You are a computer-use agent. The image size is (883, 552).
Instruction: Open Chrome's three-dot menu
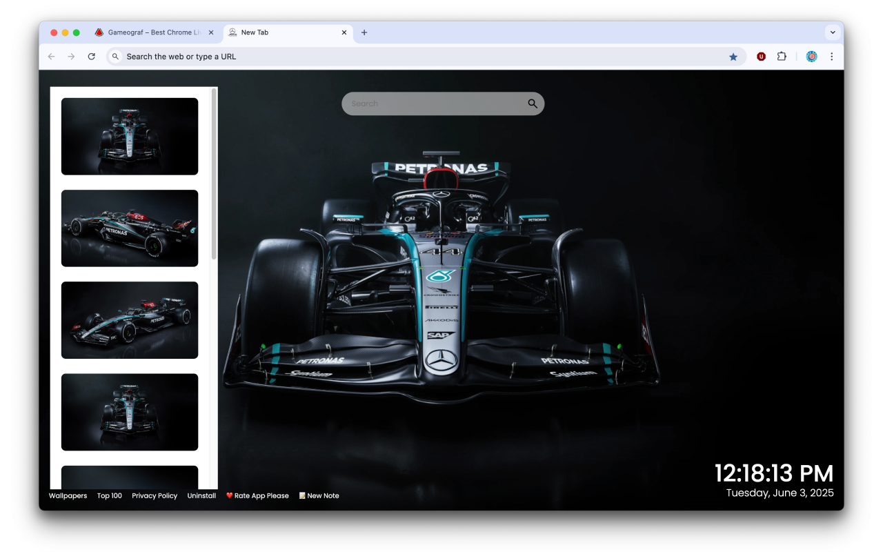(x=832, y=56)
